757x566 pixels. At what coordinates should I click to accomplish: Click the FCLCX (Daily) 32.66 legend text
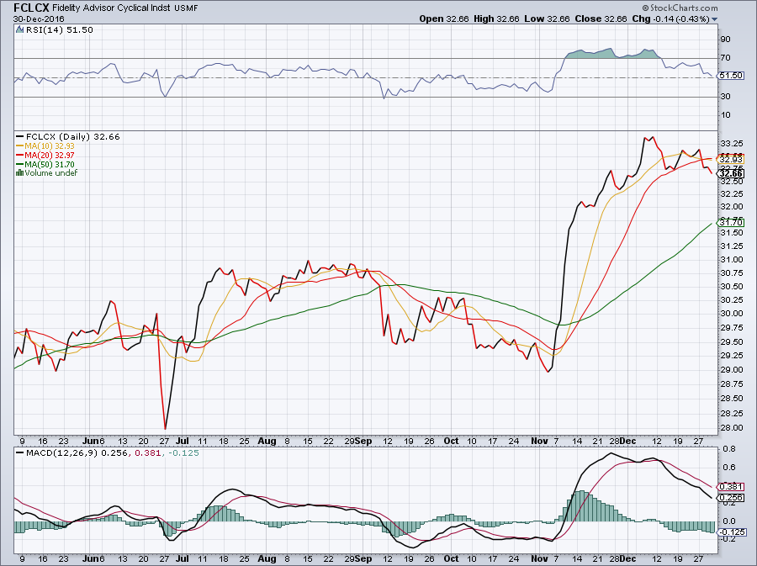73,137
